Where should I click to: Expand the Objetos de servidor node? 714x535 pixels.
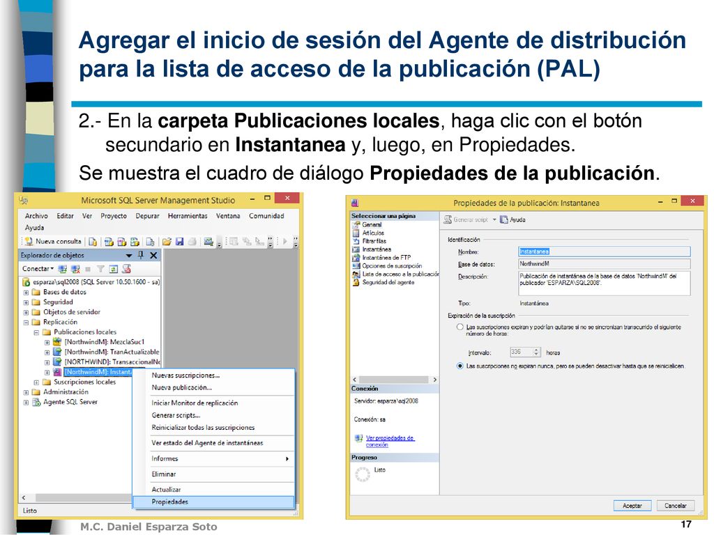26,313
